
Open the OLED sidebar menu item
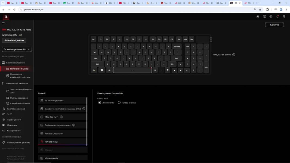10,114
